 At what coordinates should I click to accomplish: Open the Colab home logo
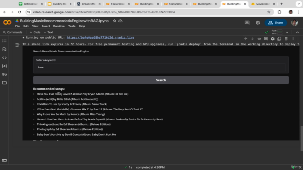click(8, 23)
